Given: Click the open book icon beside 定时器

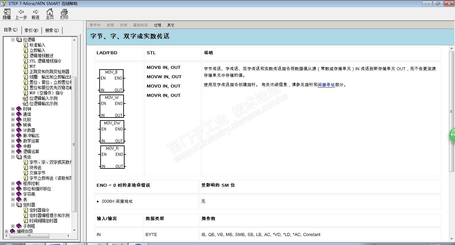Looking at the screenshot, I should [19, 205].
